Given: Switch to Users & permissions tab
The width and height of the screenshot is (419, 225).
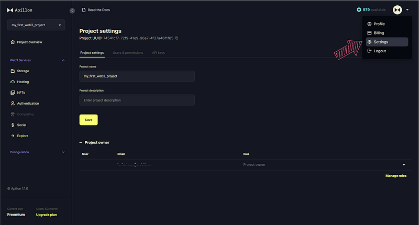Looking at the screenshot, I should click(128, 53).
